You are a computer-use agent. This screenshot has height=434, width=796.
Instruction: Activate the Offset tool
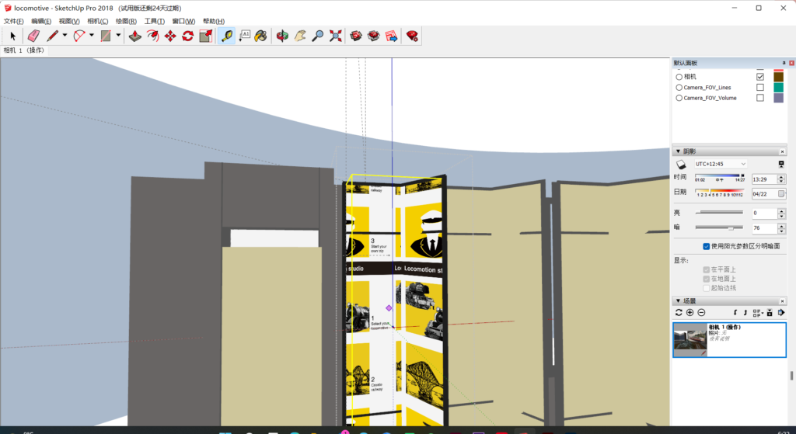click(152, 36)
